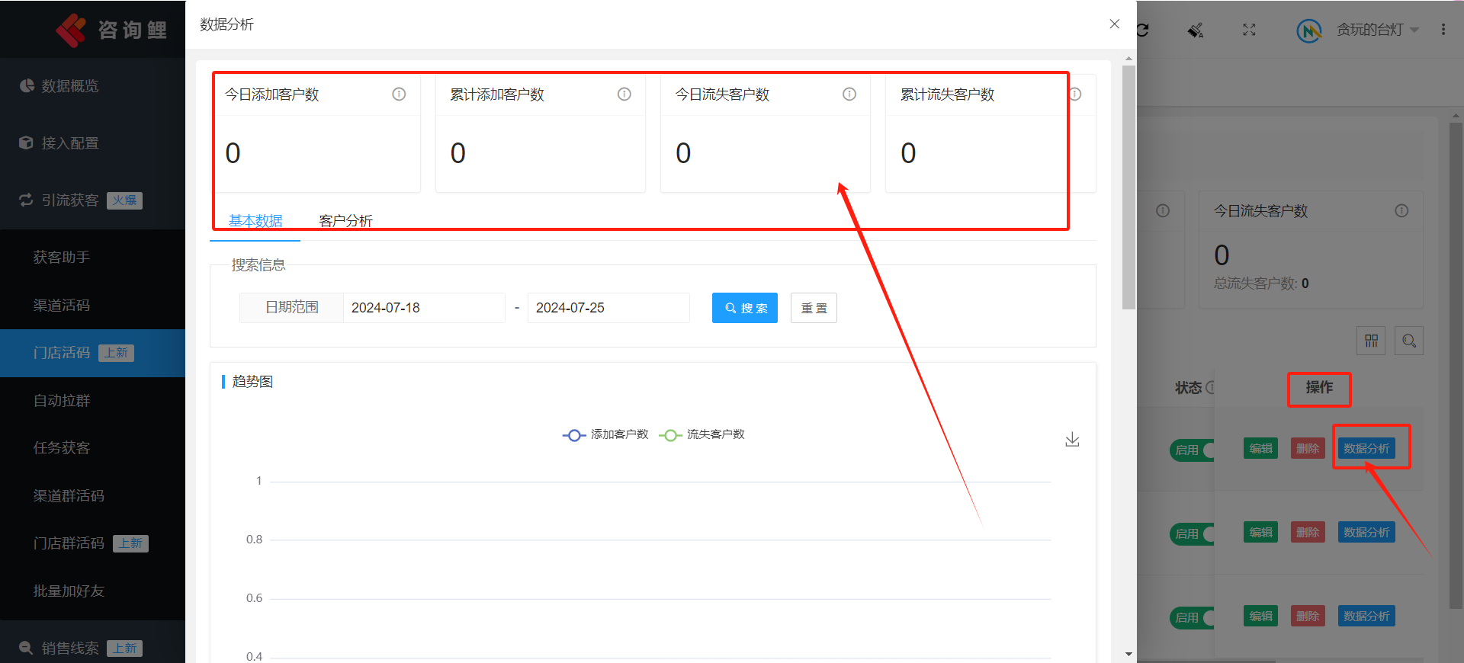The width and height of the screenshot is (1464, 663).
Task: Click 编辑 in the second table row
Action: point(1260,532)
